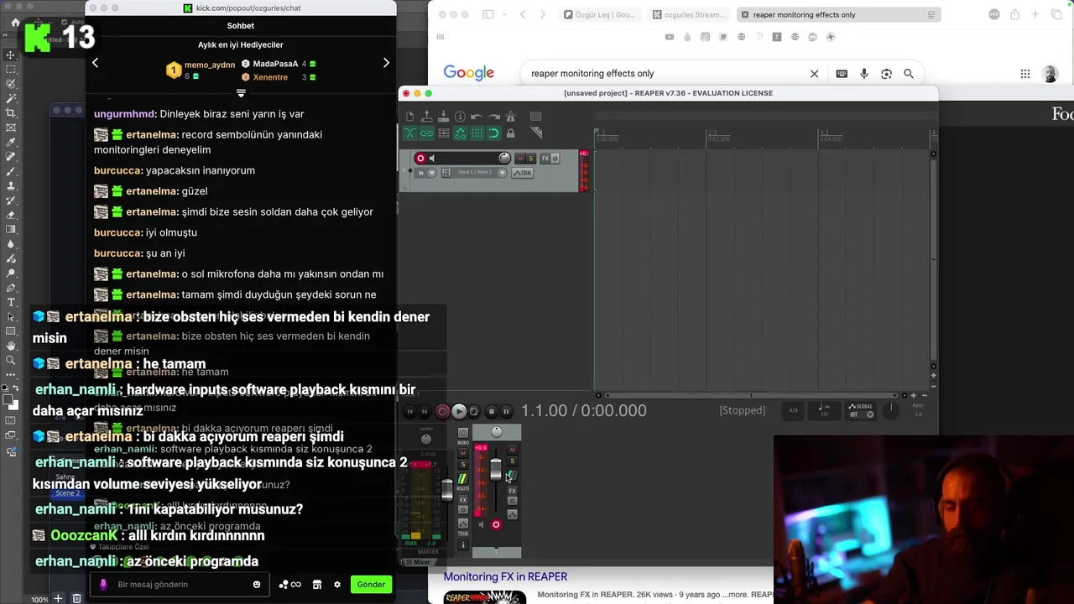Open chat settings gear icon
This screenshot has height=604, width=1074.
[337, 585]
